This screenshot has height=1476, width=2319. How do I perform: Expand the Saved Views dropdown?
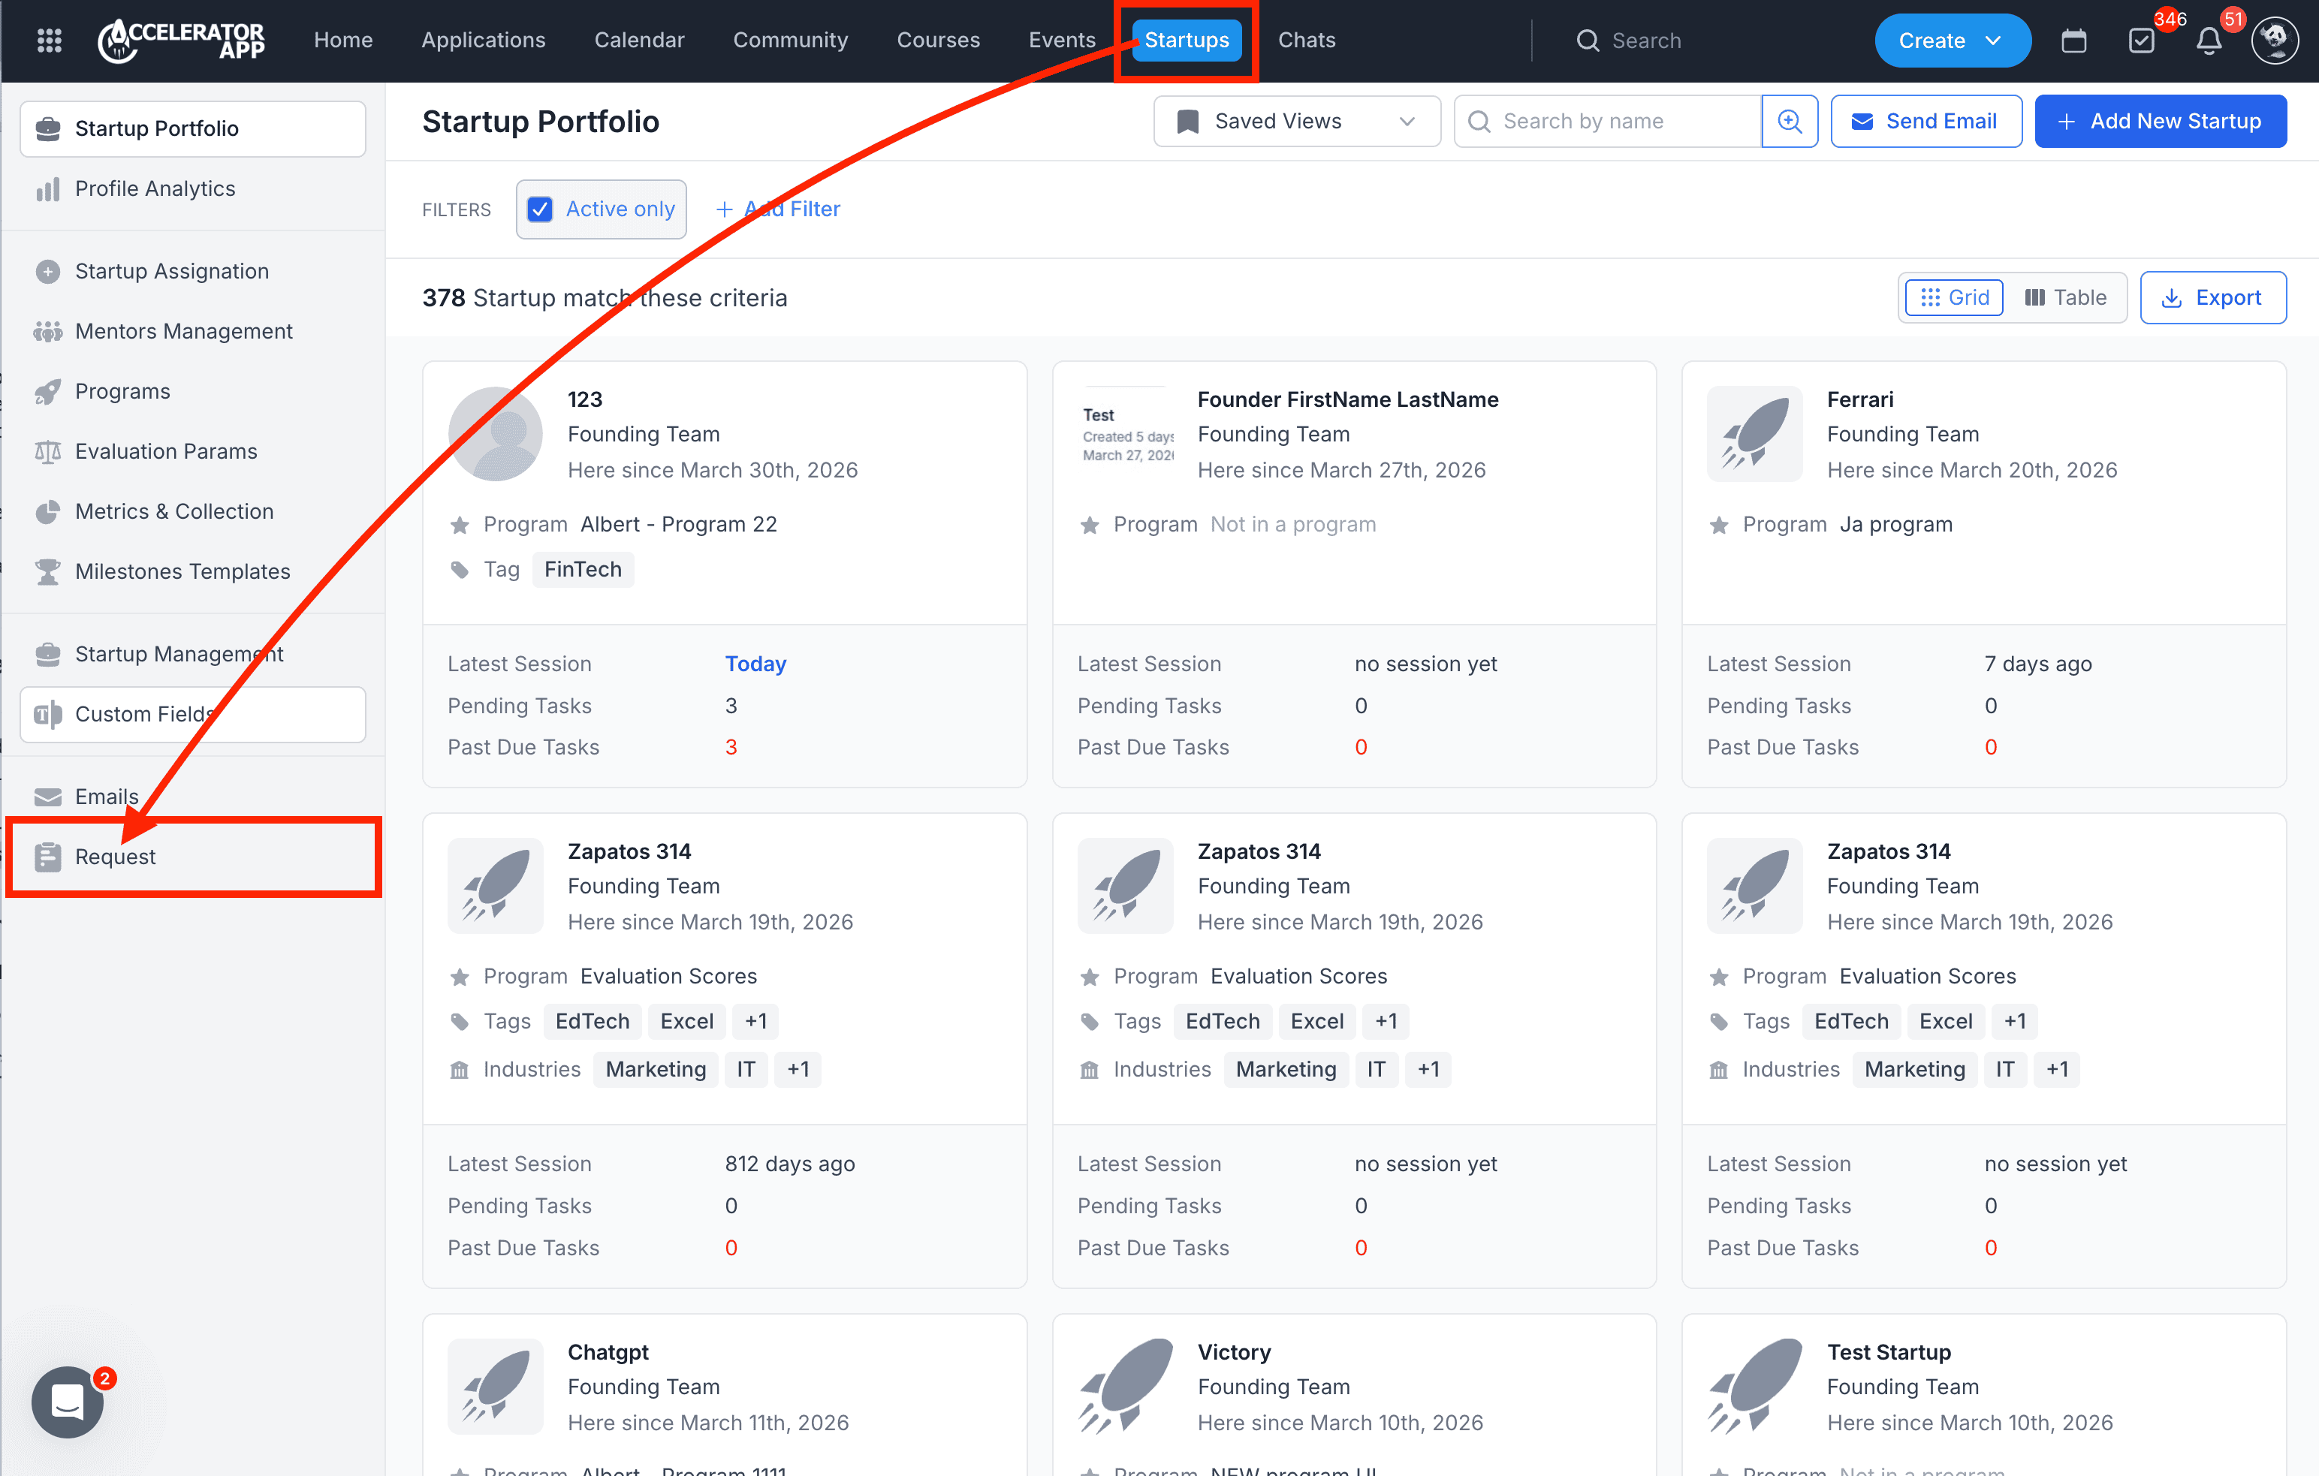coord(1295,122)
